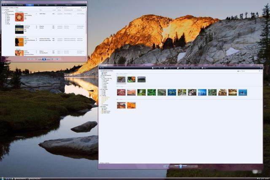Click the Play button in Media Player

[x=44, y=59]
